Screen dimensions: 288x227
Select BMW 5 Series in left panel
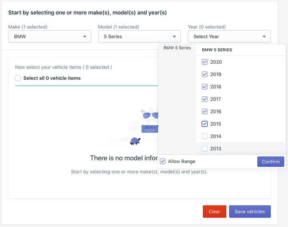177,48
